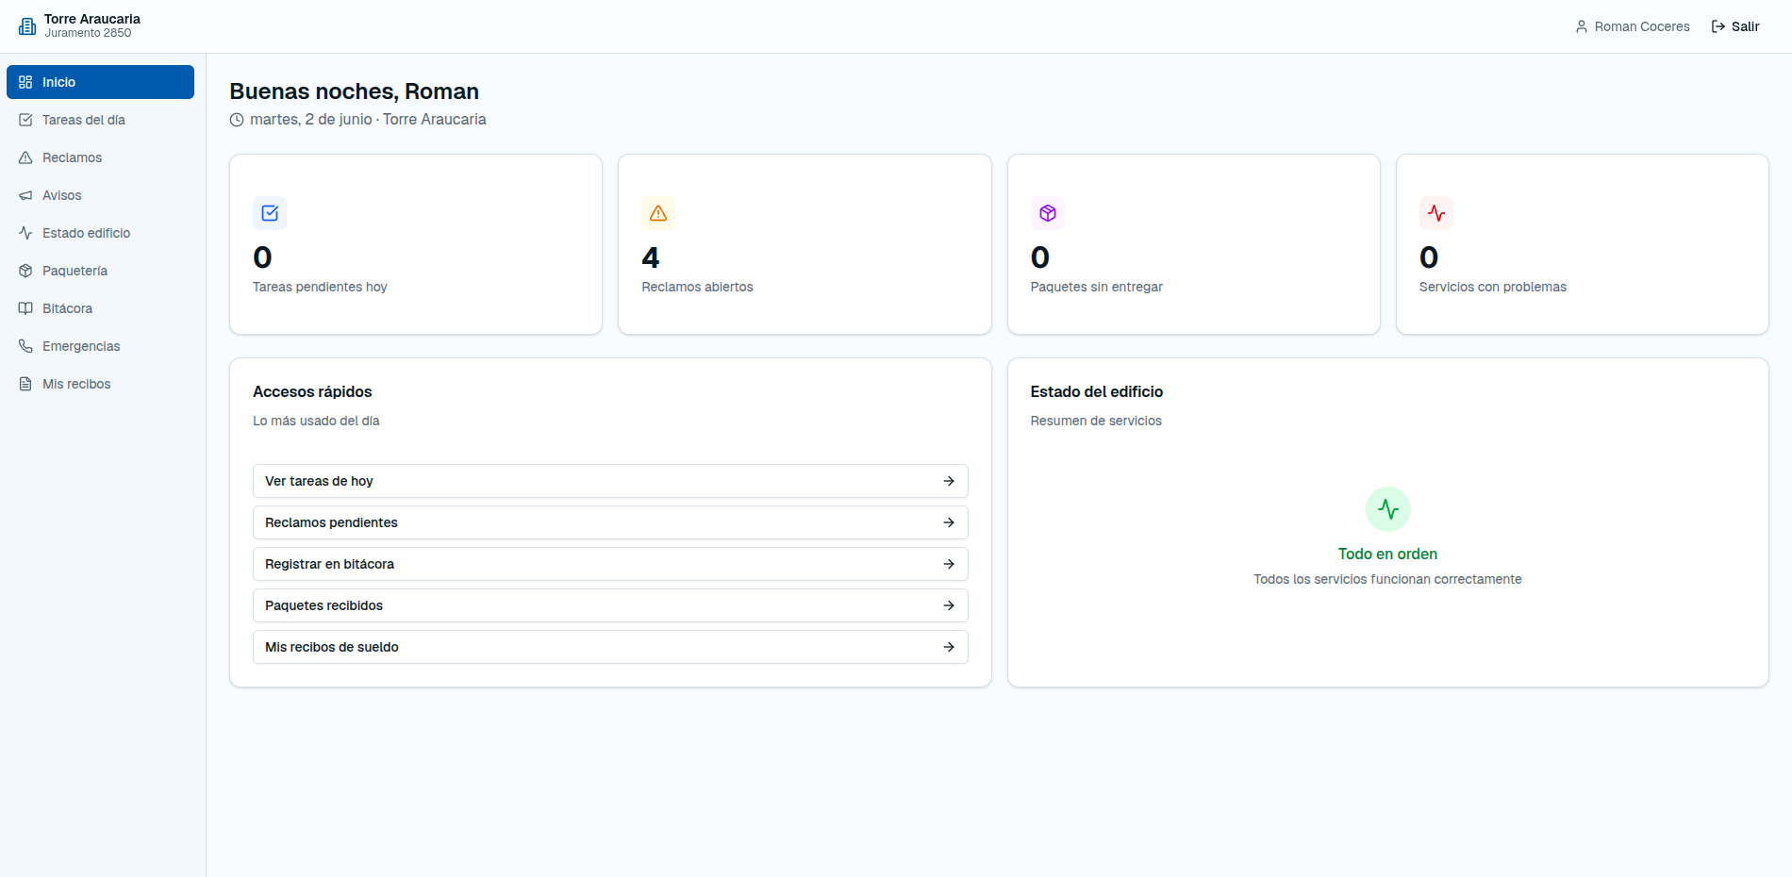Click the Paquetería box icon in sidebar

25,271
